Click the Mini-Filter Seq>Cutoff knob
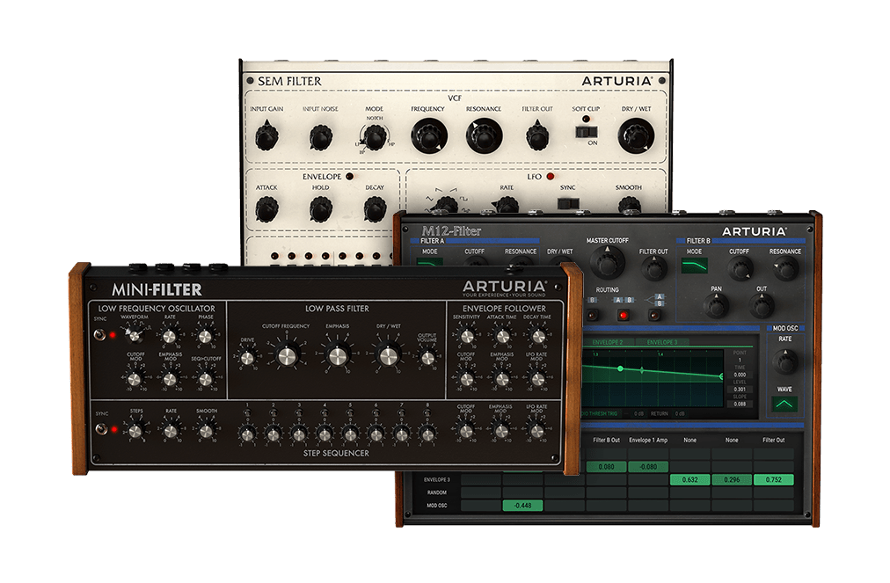 (206, 379)
